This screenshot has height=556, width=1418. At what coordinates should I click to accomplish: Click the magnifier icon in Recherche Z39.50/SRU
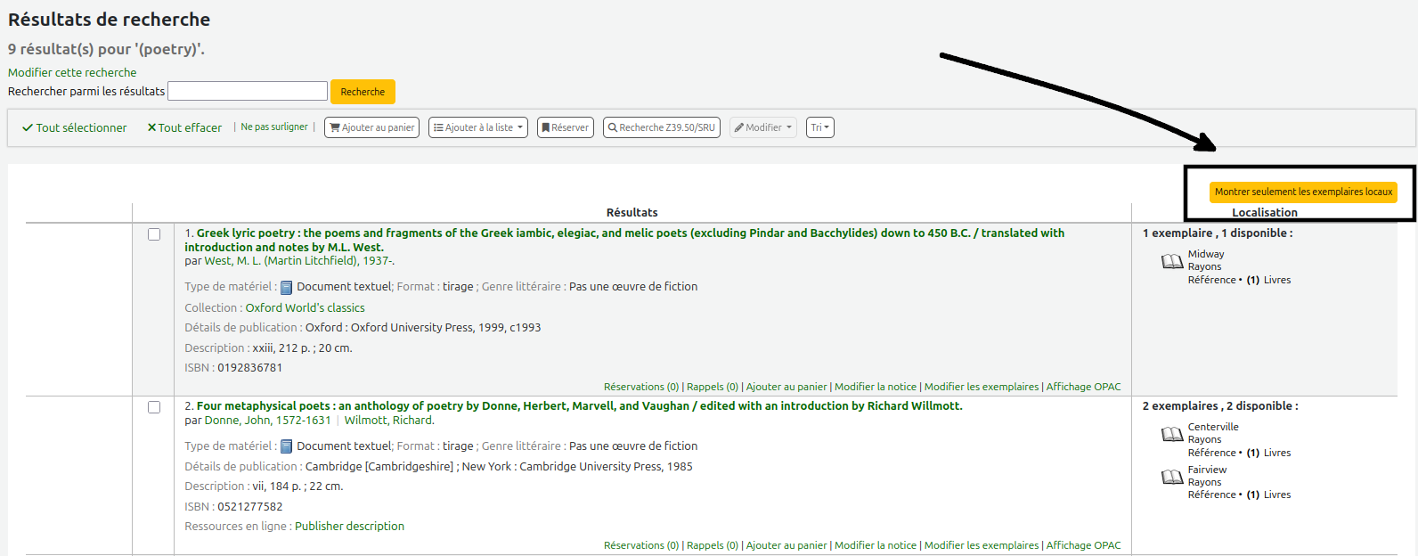click(613, 128)
